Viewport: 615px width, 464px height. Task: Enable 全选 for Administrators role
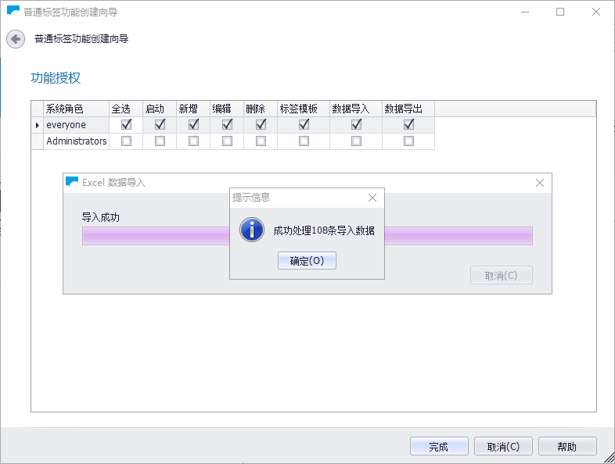126,141
